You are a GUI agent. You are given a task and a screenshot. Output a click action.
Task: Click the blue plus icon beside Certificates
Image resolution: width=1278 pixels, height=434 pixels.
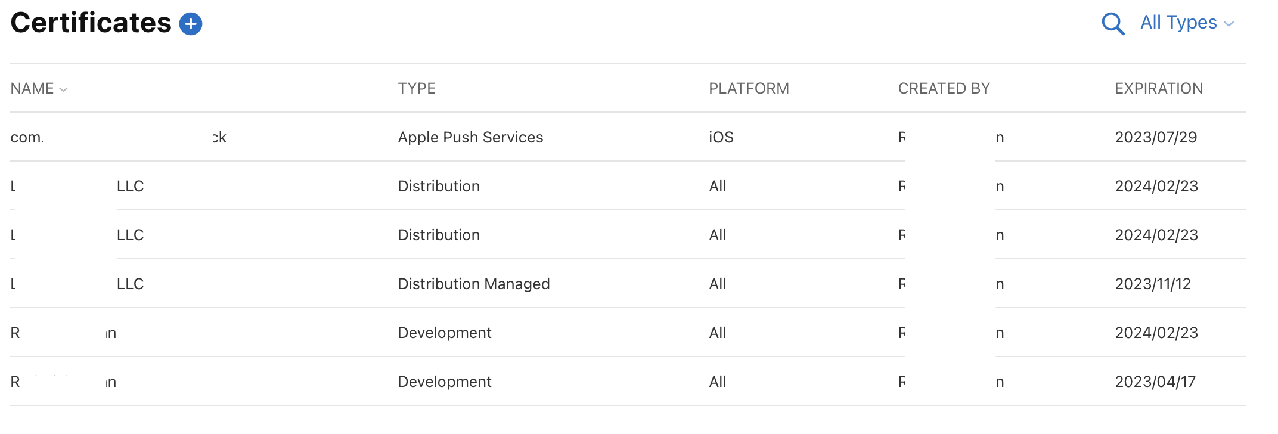191,24
